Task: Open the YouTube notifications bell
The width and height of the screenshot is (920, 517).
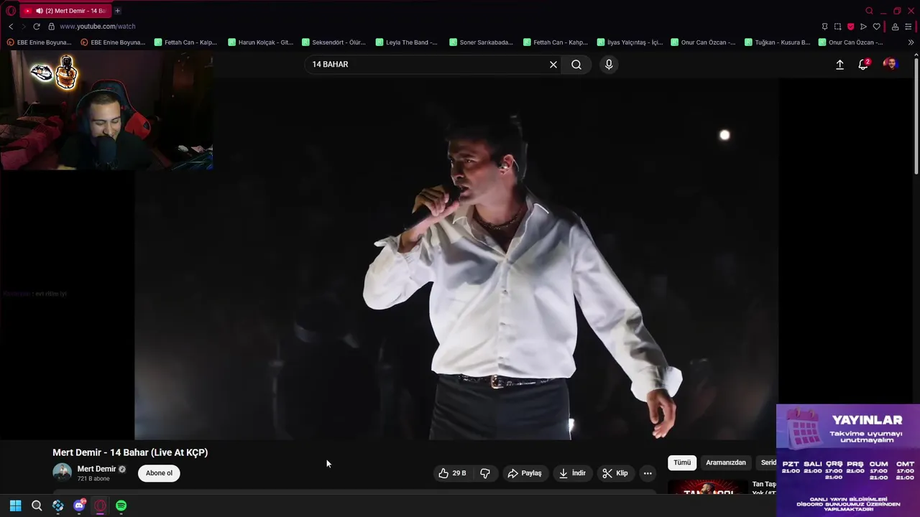Action: pyautogui.click(x=863, y=65)
